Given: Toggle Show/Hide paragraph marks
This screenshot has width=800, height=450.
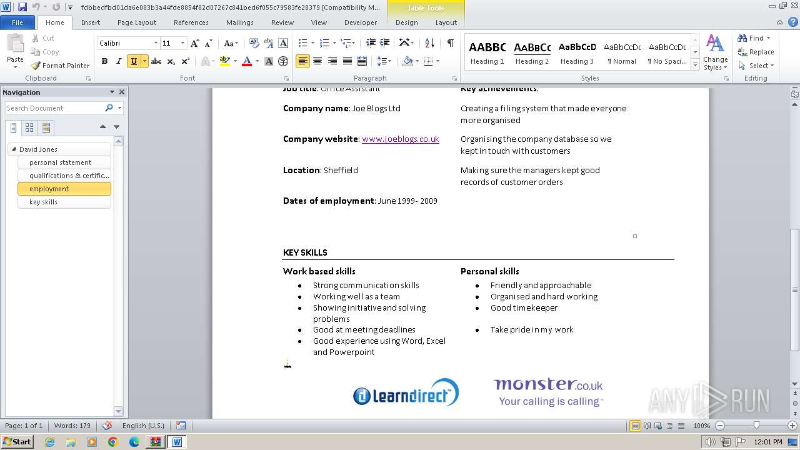Looking at the screenshot, I should [450, 43].
